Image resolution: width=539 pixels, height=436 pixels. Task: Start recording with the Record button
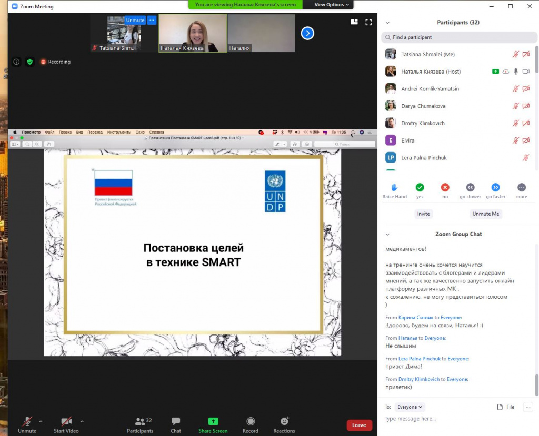point(251,421)
